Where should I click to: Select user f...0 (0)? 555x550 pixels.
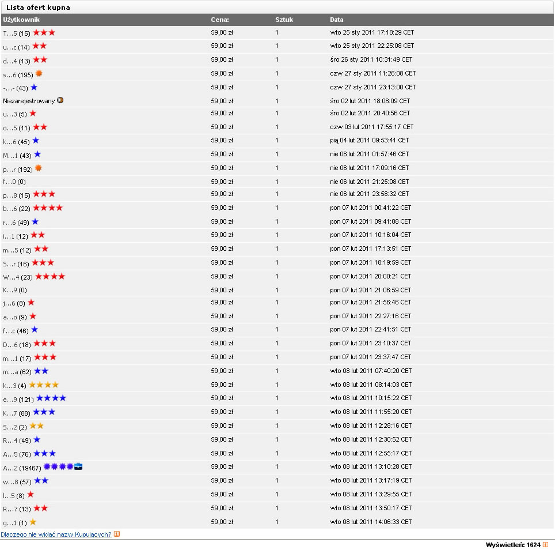[14, 182]
